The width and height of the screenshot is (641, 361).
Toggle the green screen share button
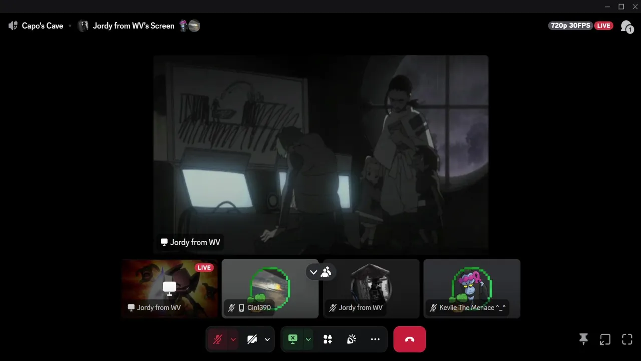tap(293, 339)
